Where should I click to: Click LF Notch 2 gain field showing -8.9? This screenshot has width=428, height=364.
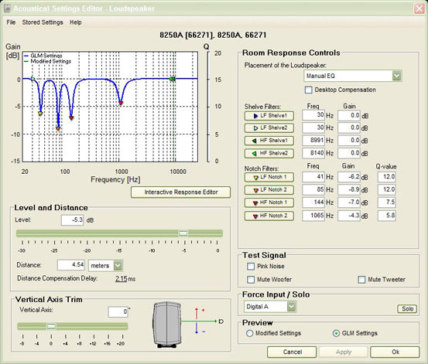pos(349,190)
